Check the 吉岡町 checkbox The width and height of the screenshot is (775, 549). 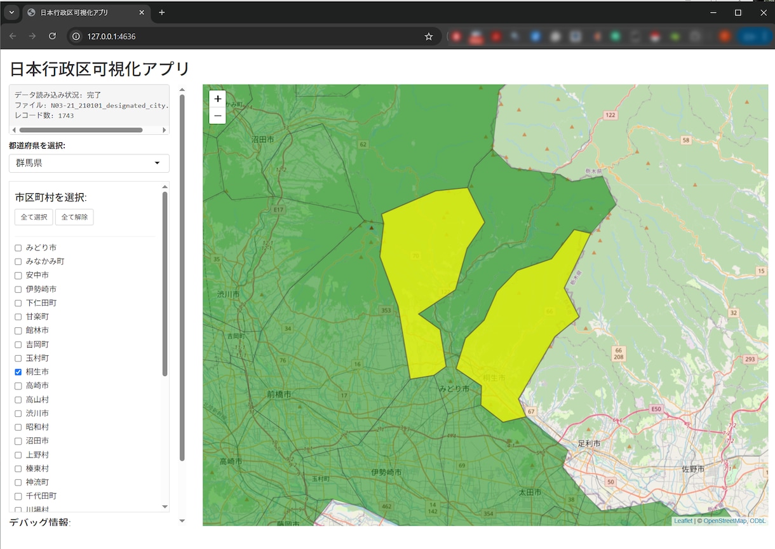coord(18,344)
